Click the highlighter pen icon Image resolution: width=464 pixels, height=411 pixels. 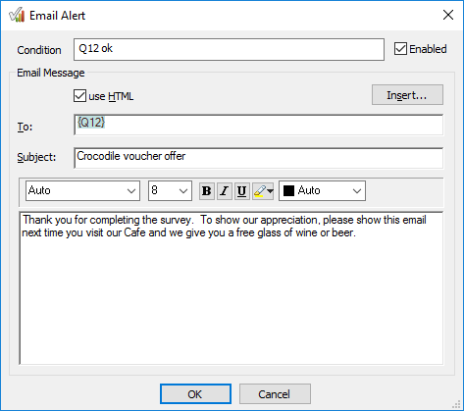260,191
